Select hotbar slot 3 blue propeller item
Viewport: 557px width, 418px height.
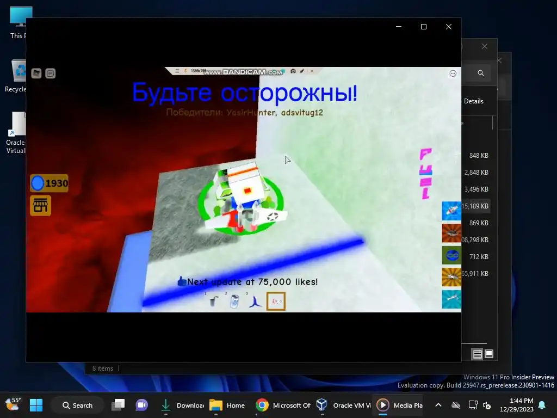[x=255, y=301]
